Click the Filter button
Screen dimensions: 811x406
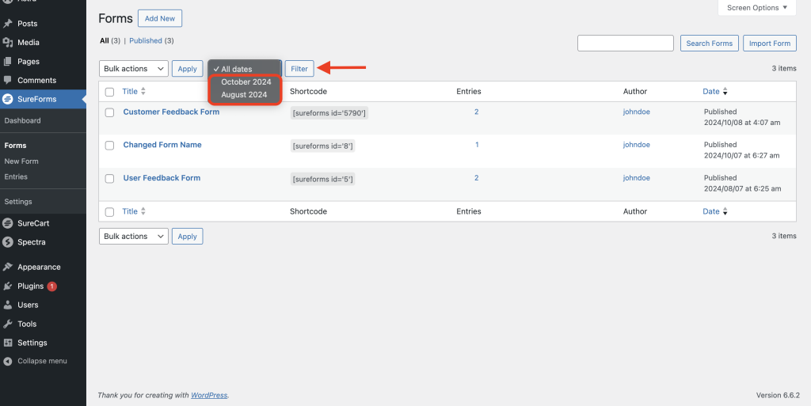coord(299,69)
